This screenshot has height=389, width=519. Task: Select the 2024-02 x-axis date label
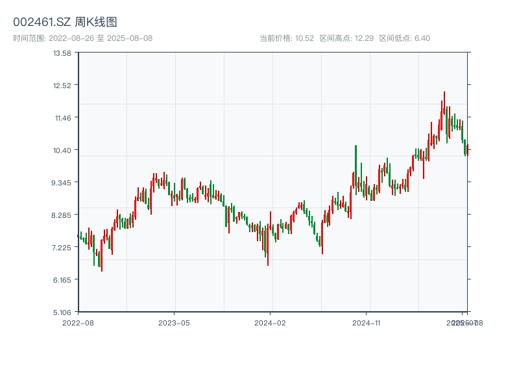(271, 322)
